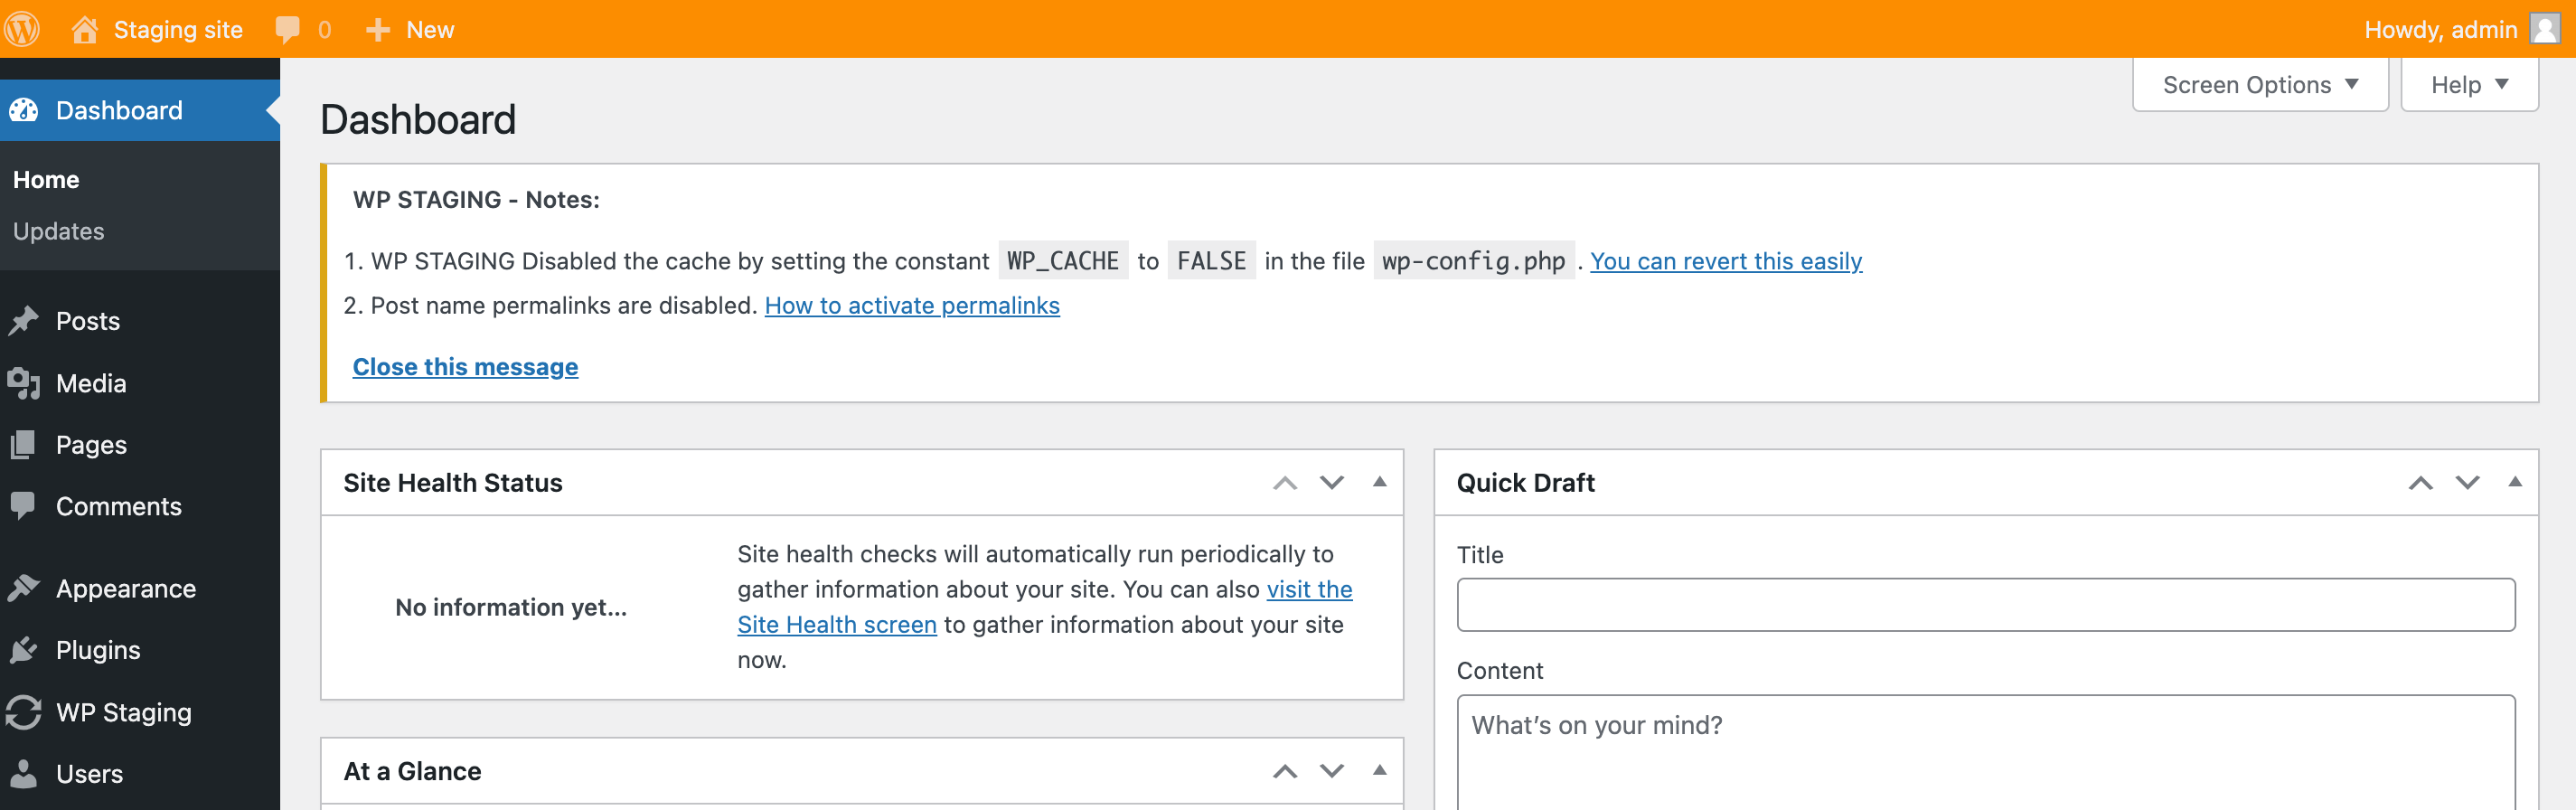The height and width of the screenshot is (810, 2576).
Task: Click 'How to activate permalinks' link
Action: (912, 305)
